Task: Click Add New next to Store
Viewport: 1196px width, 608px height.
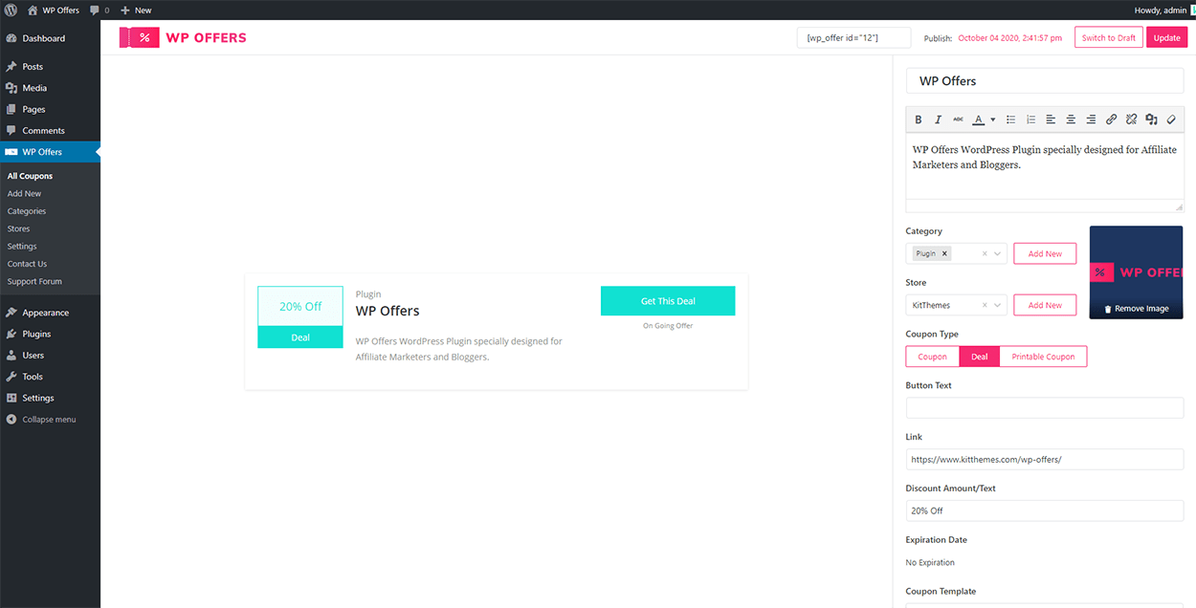Action: click(x=1045, y=305)
